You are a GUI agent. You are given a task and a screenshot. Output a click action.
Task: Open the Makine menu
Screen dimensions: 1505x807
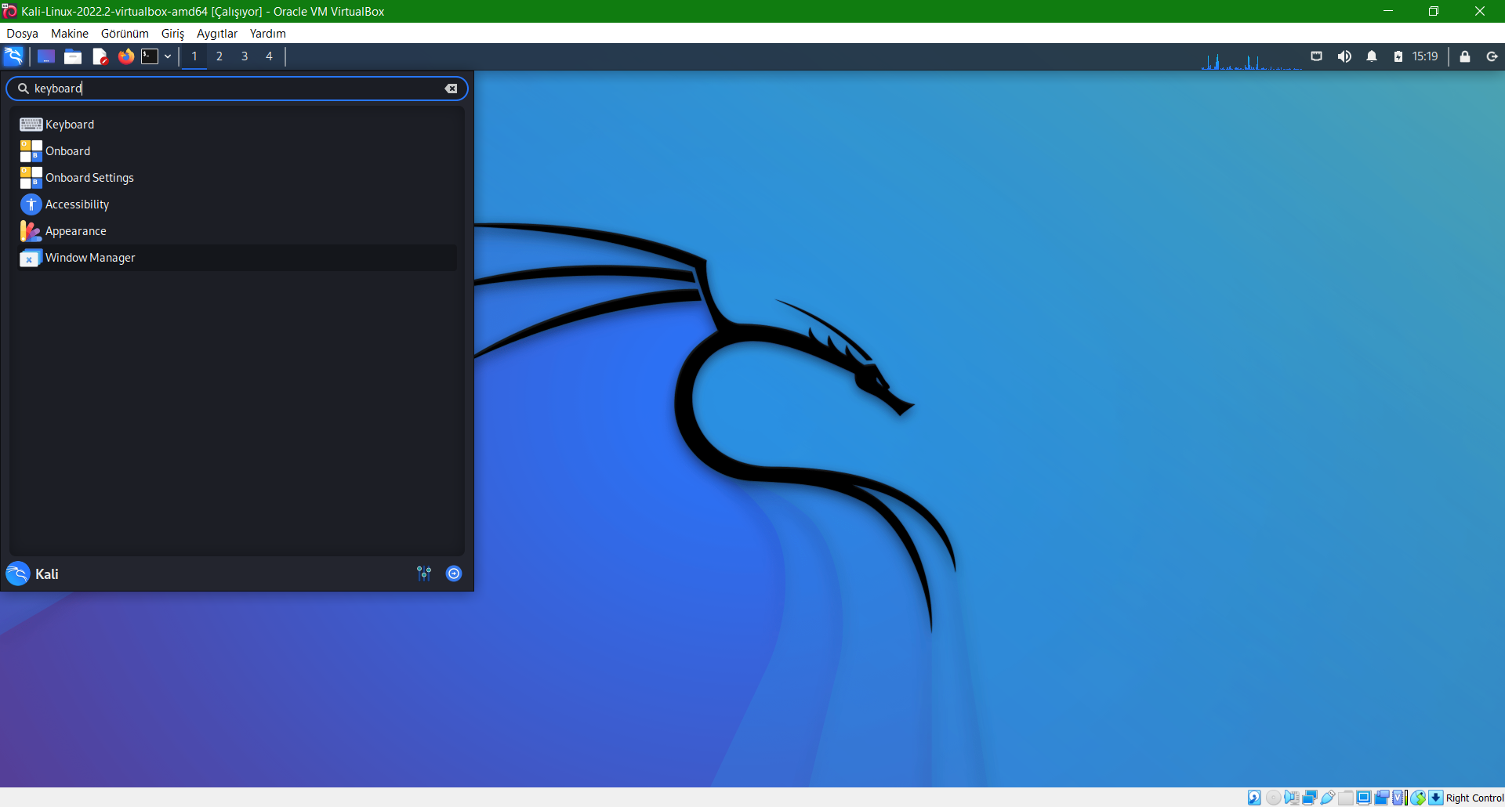tap(70, 34)
